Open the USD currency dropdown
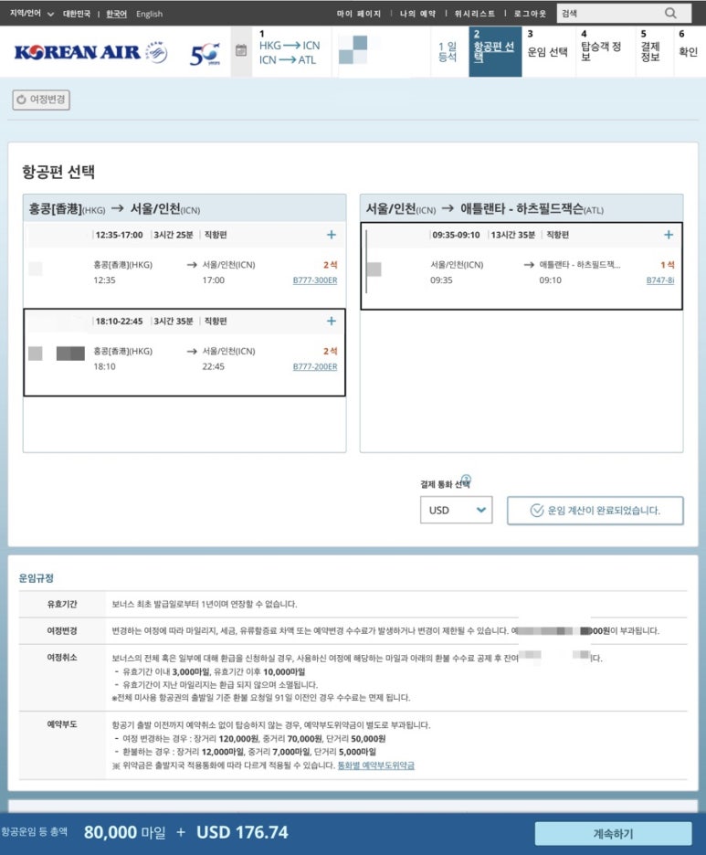706x855 pixels. coord(457,510)
